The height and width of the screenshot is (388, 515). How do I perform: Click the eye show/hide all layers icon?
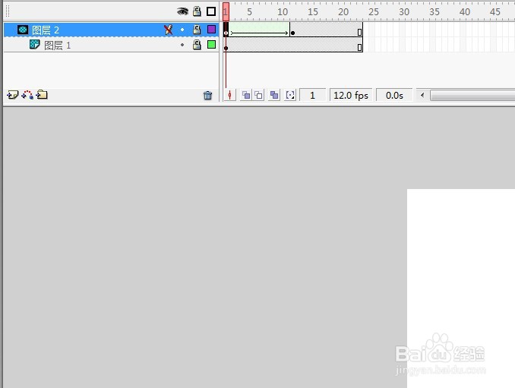182,12
